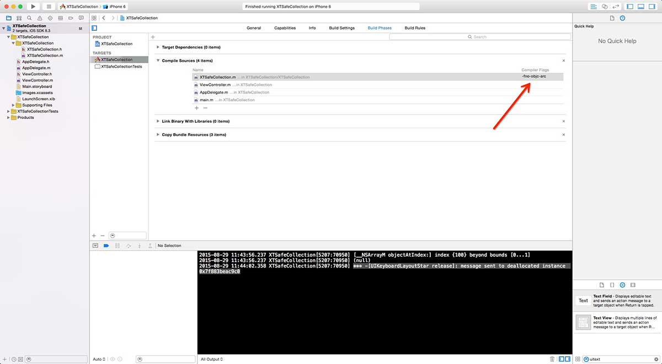Click the build phases Search field

pyautogui.click(x=480, y=37)
